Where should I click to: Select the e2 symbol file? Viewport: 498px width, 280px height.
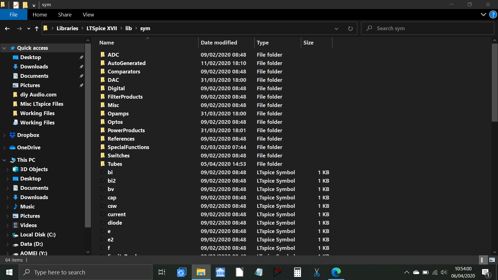tap(110, 240)
